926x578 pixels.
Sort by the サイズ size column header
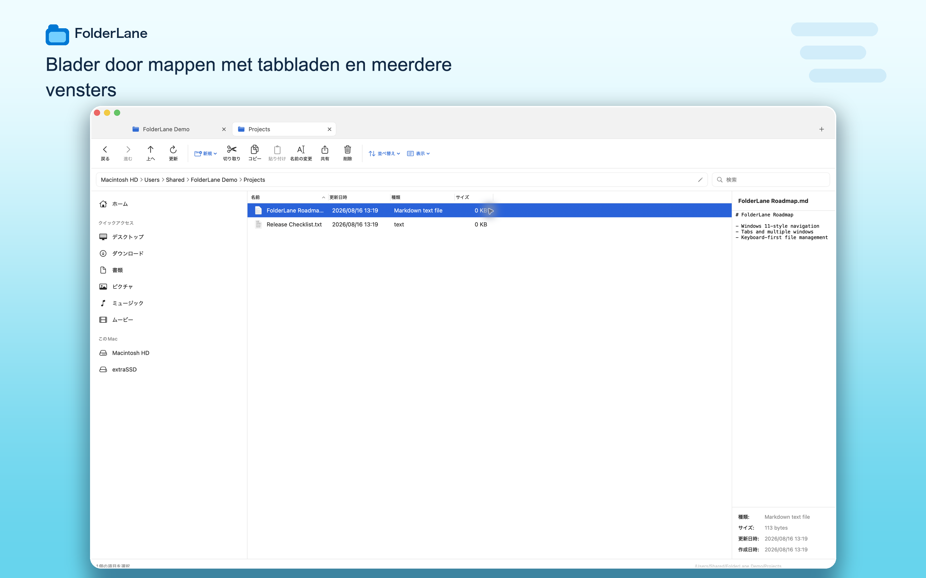(474, 197)
